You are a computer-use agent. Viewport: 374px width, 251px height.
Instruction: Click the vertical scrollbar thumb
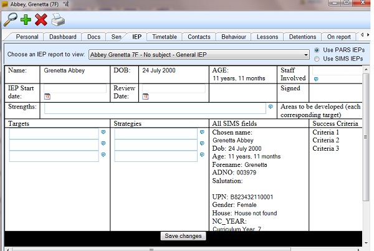pyautogui.click(x=366, y=137)
